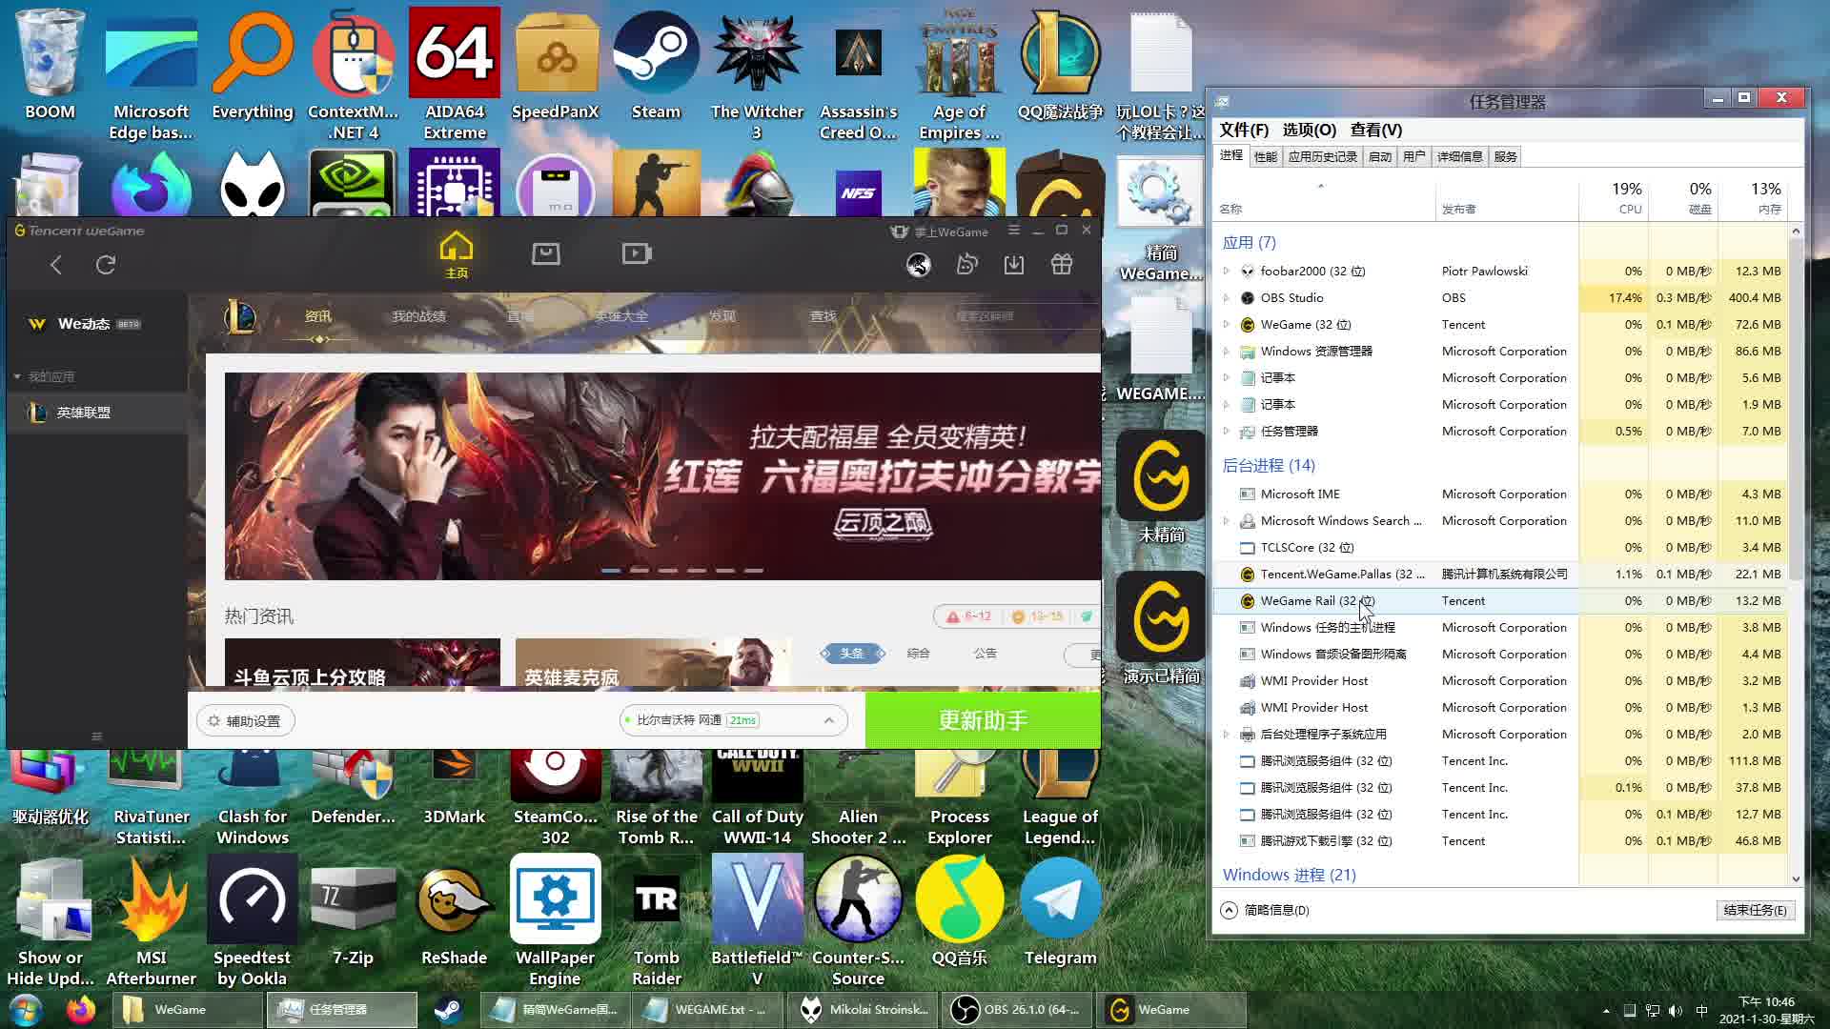Select first banner carousel indicator
This screenshot has width=1830, height=1029.
coord(611,571)
